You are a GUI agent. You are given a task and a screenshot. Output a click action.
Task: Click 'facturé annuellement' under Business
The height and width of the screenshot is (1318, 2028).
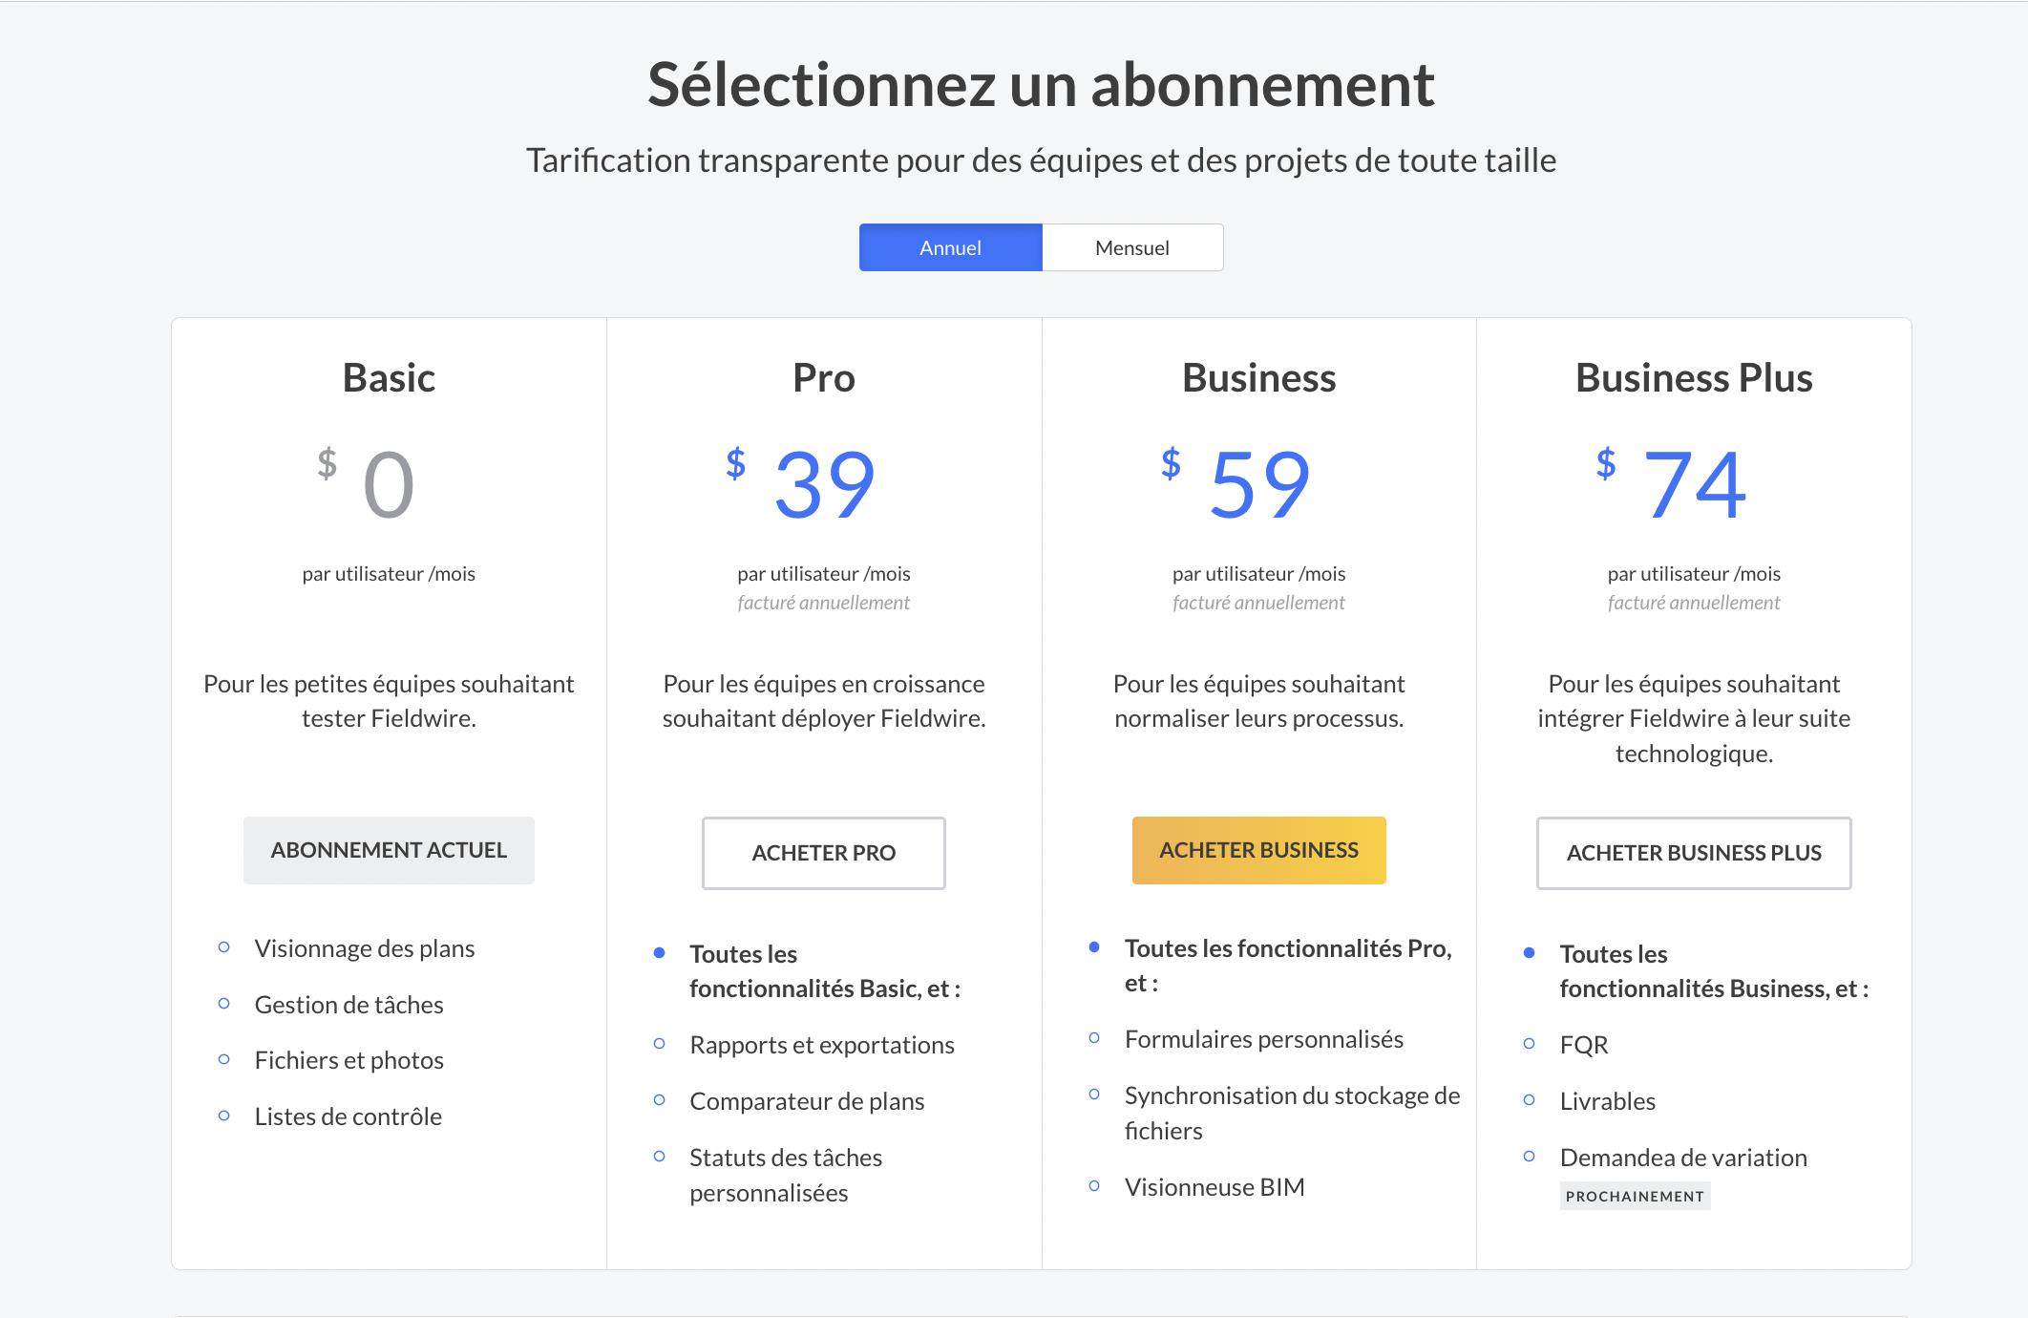[1258, 603]
